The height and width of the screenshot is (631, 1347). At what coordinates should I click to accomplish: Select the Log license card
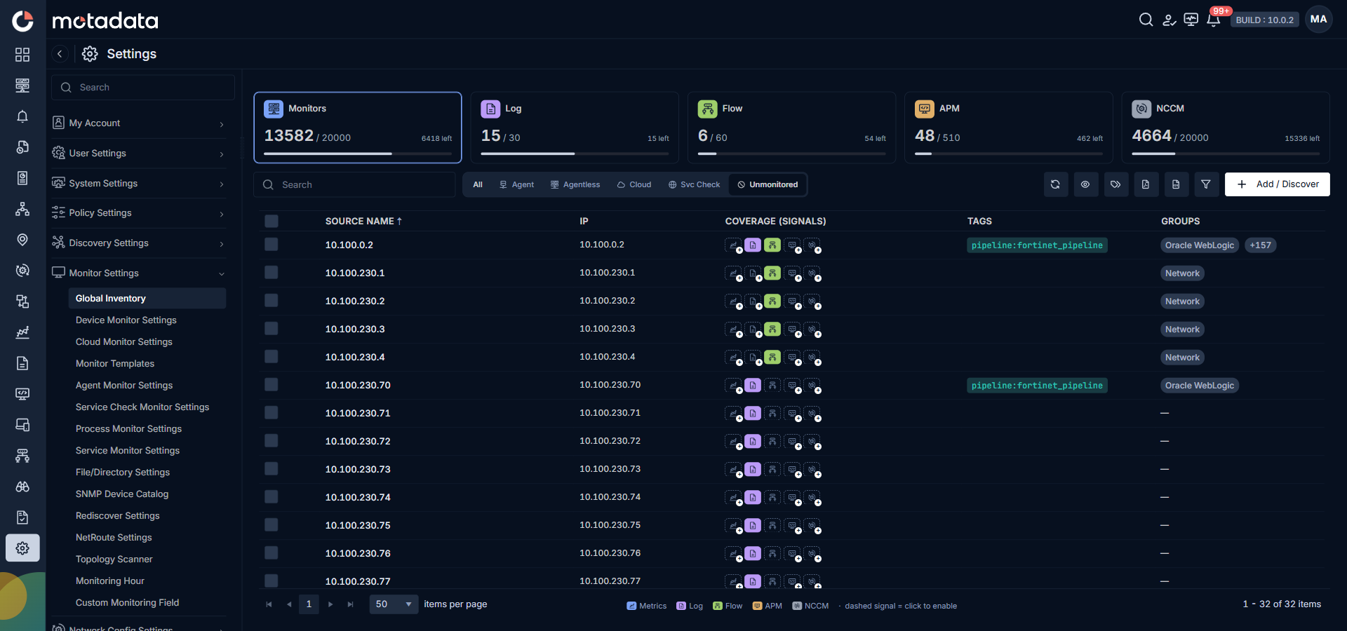click(x=575, y=128)
